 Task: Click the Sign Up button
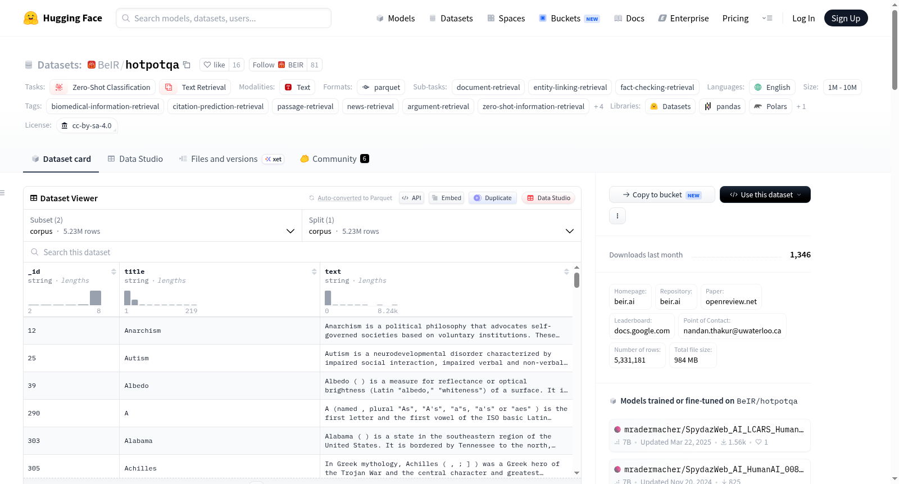click(846, 18)
